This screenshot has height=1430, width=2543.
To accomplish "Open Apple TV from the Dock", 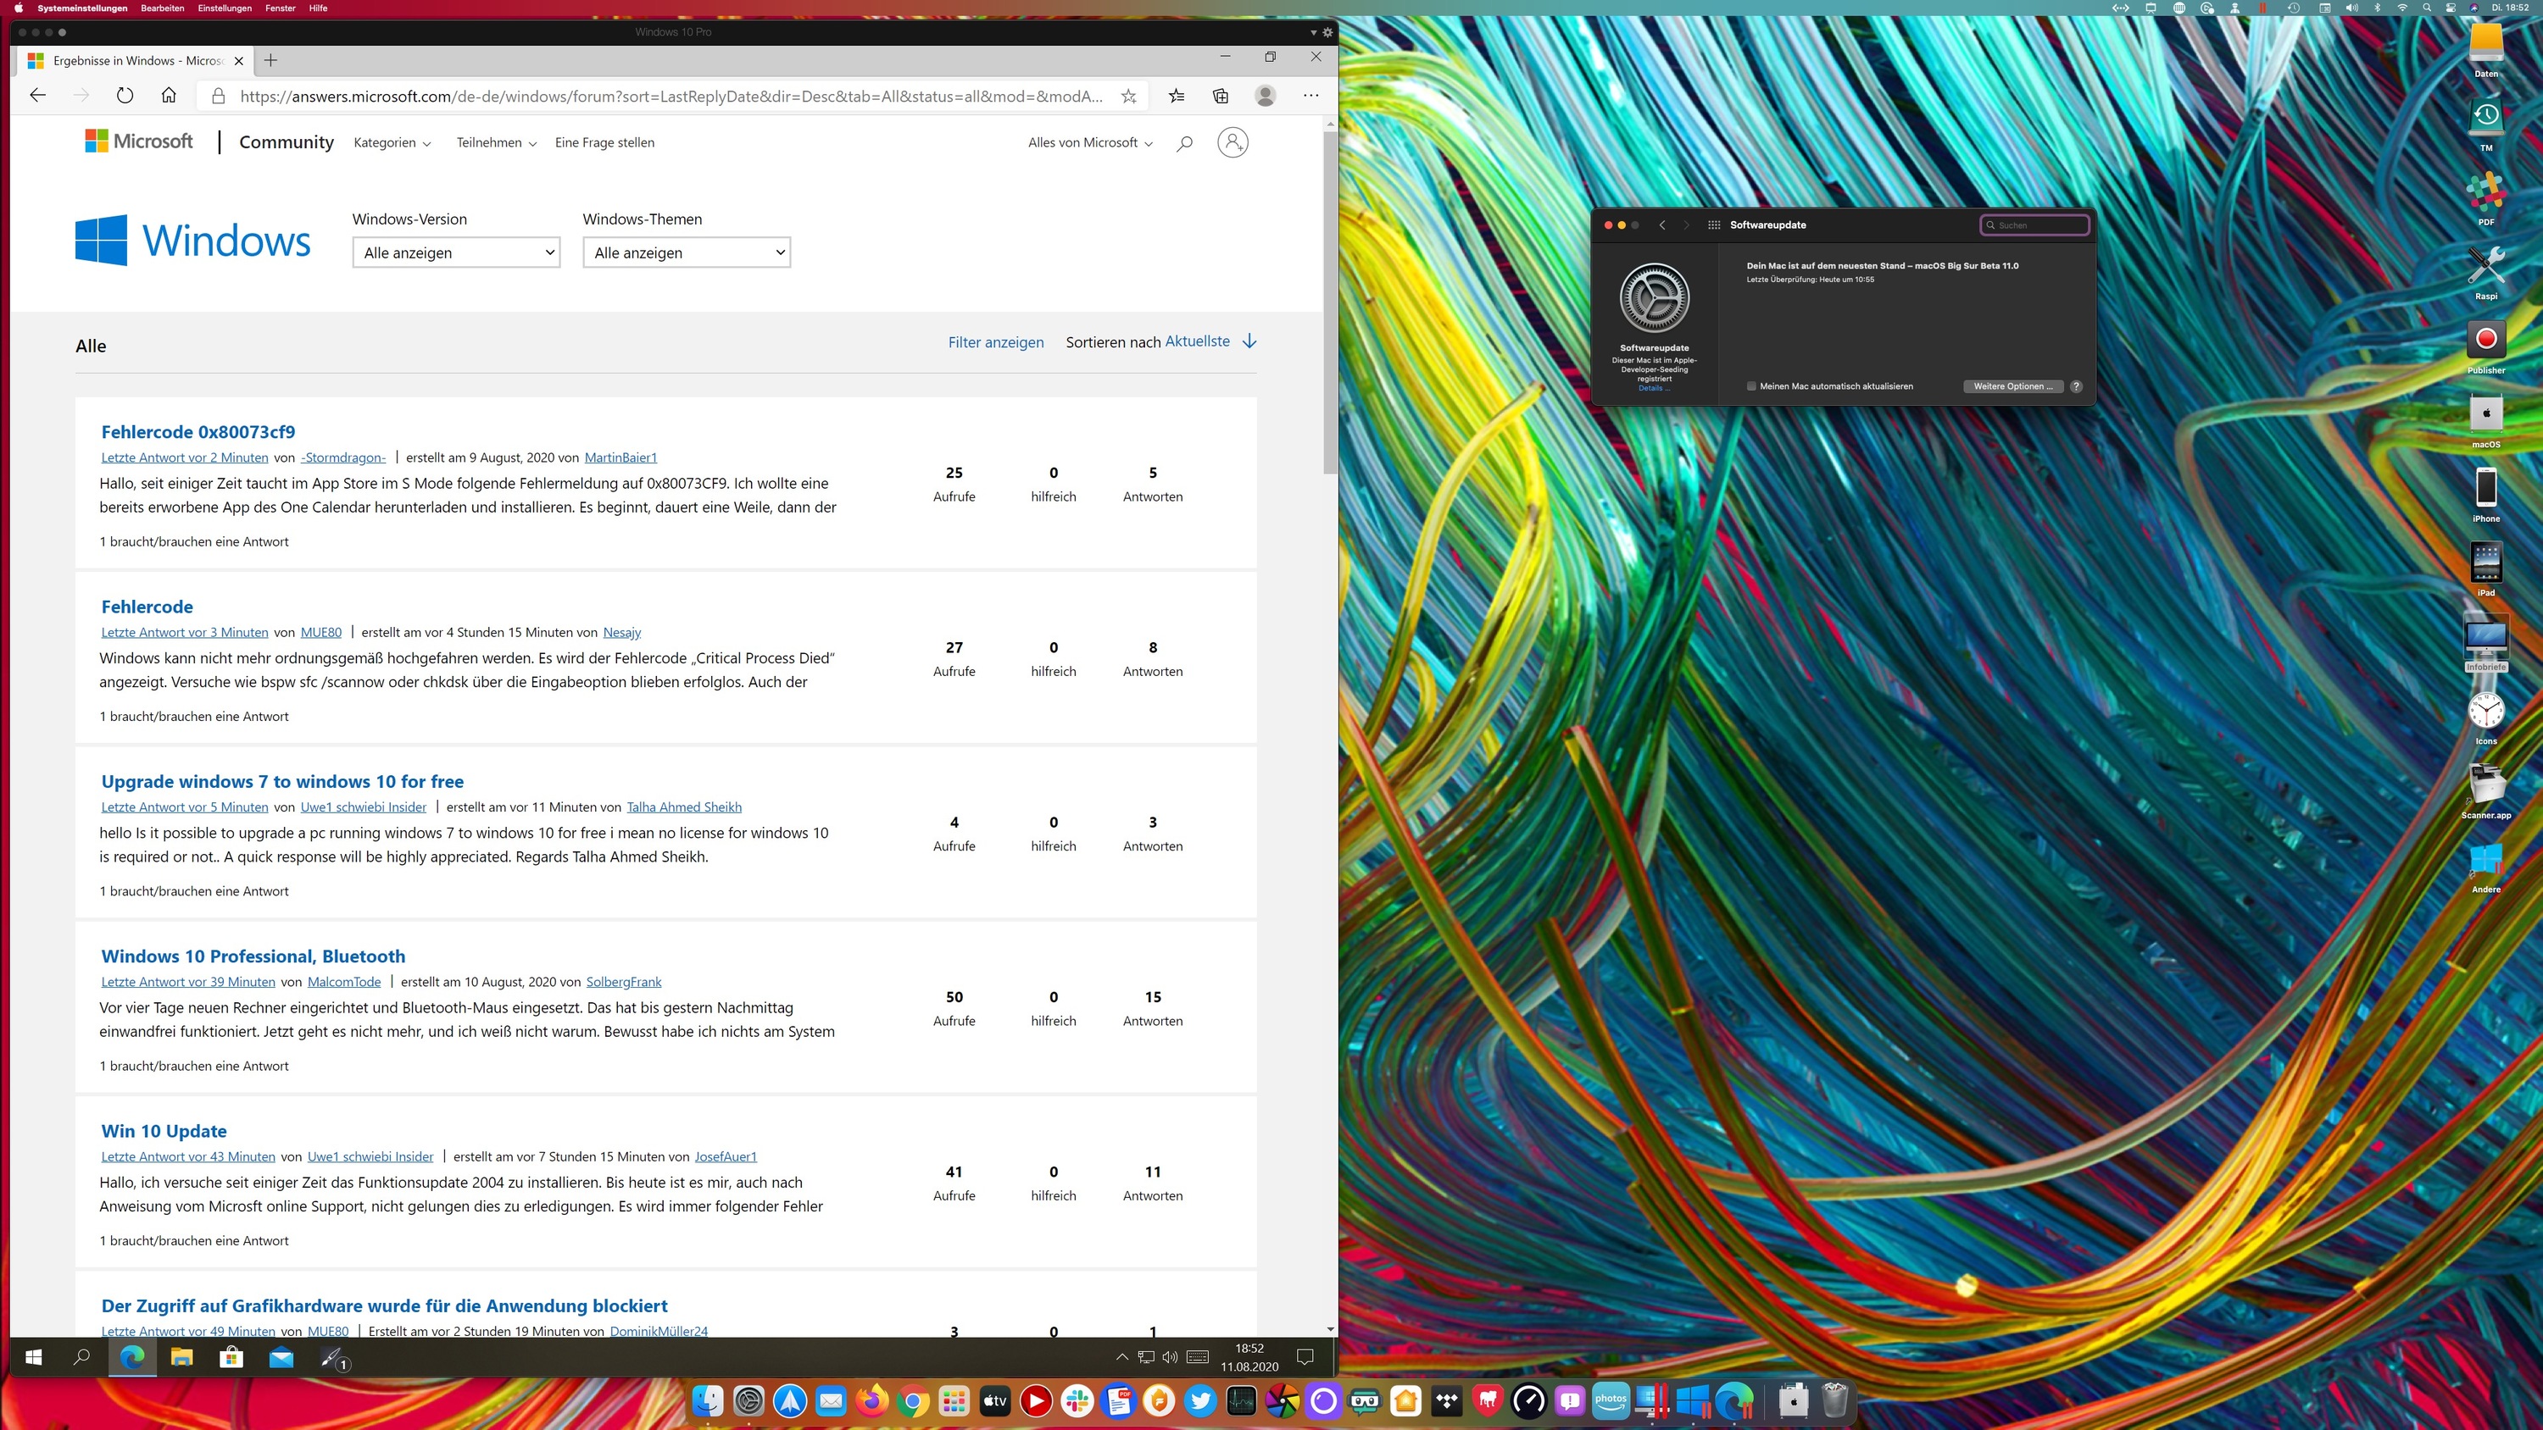I will click(x=995, y=1400).
